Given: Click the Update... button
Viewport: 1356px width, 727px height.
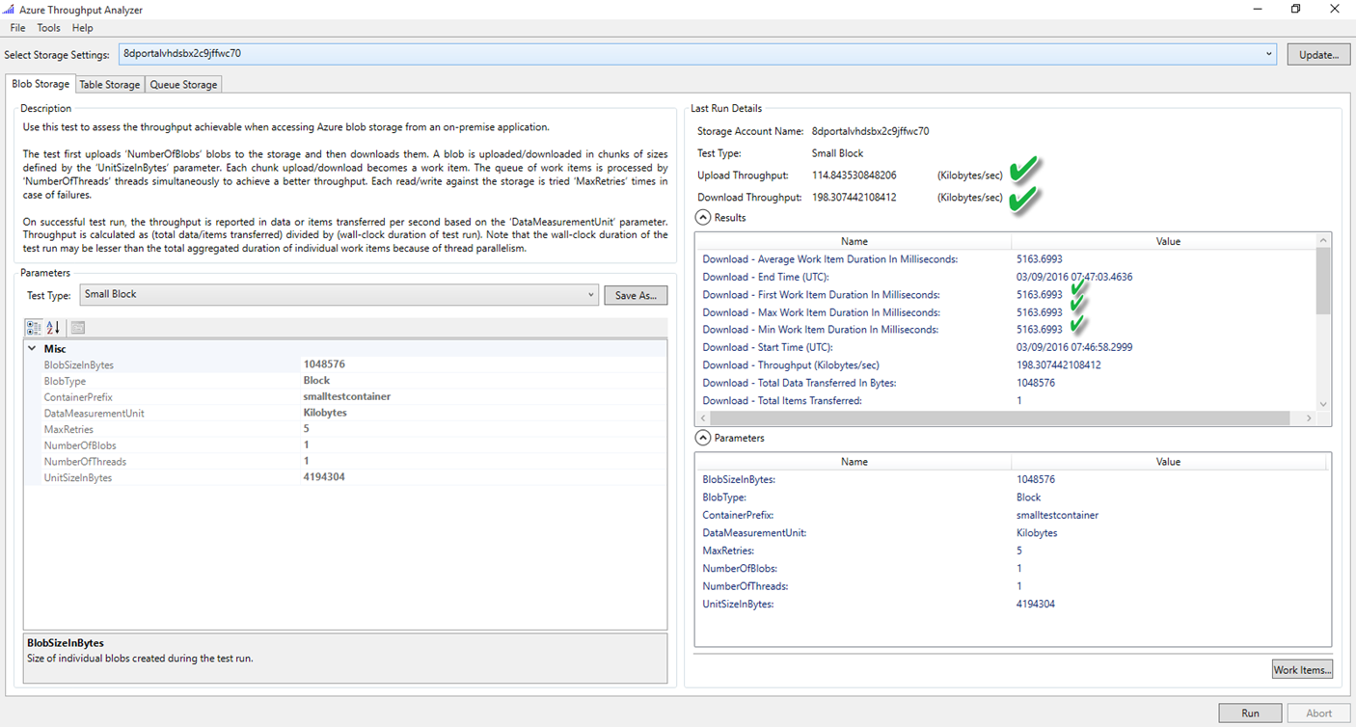Looking at the screenshot, I should coord(1318,55).
